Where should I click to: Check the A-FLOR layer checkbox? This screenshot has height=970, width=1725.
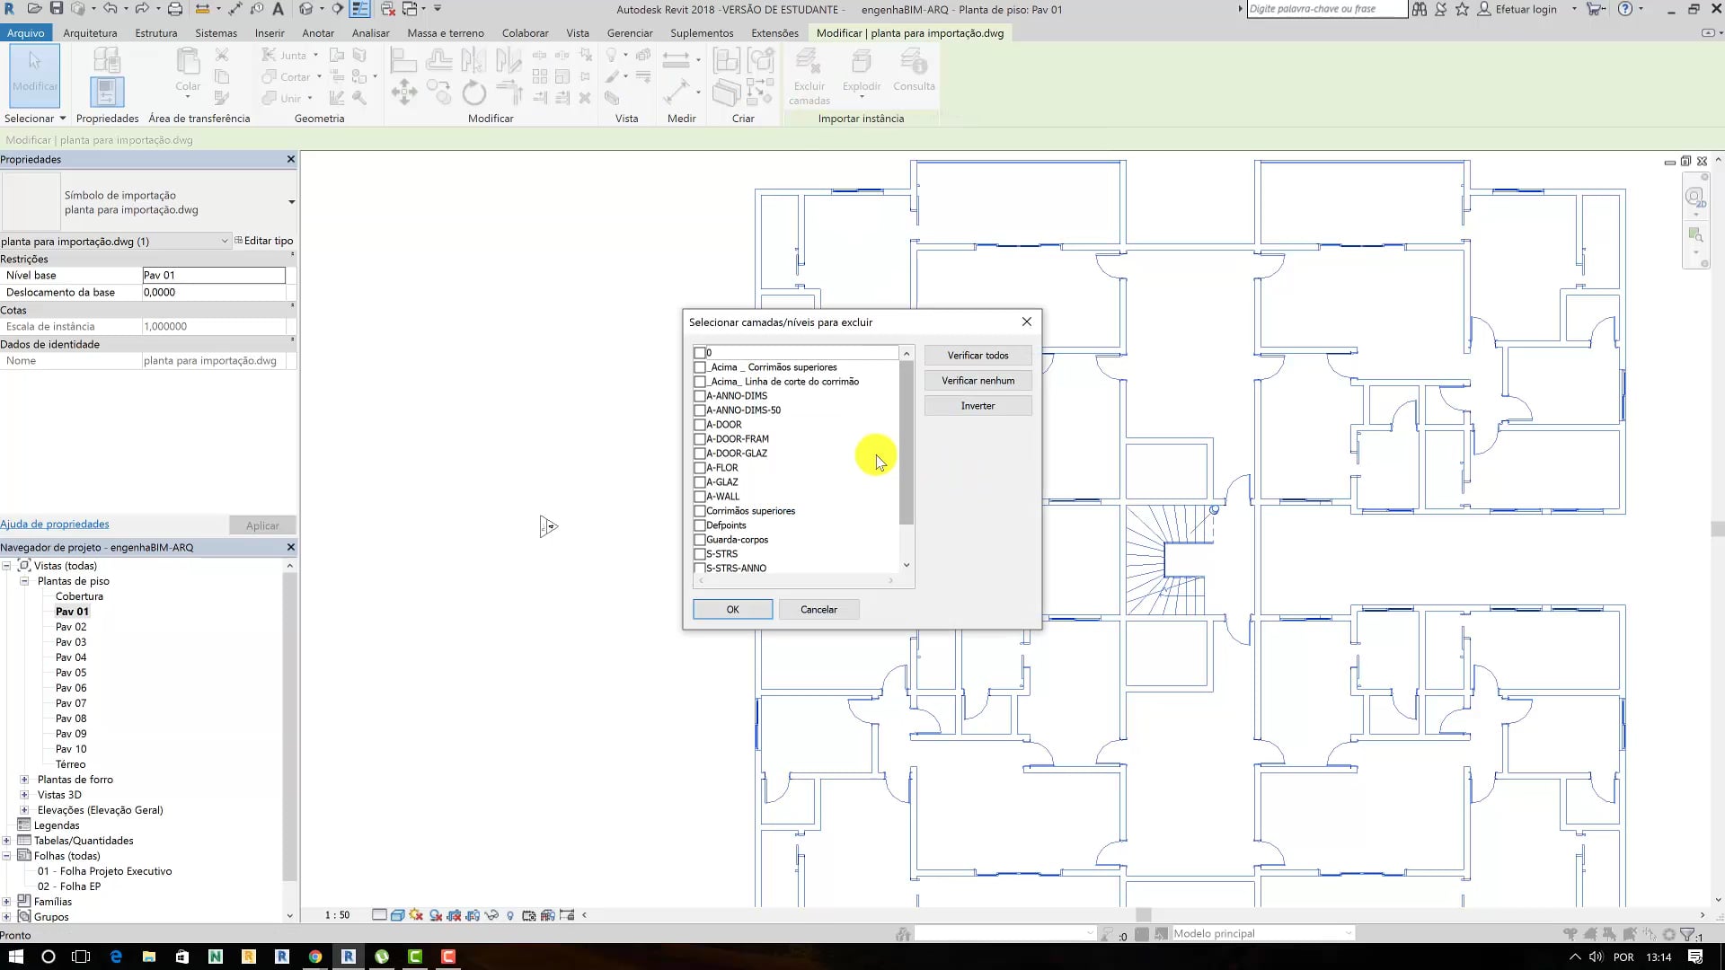[x=700, y=468]
